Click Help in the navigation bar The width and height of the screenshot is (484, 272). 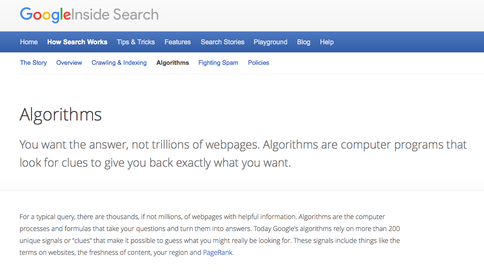point(327,42)
